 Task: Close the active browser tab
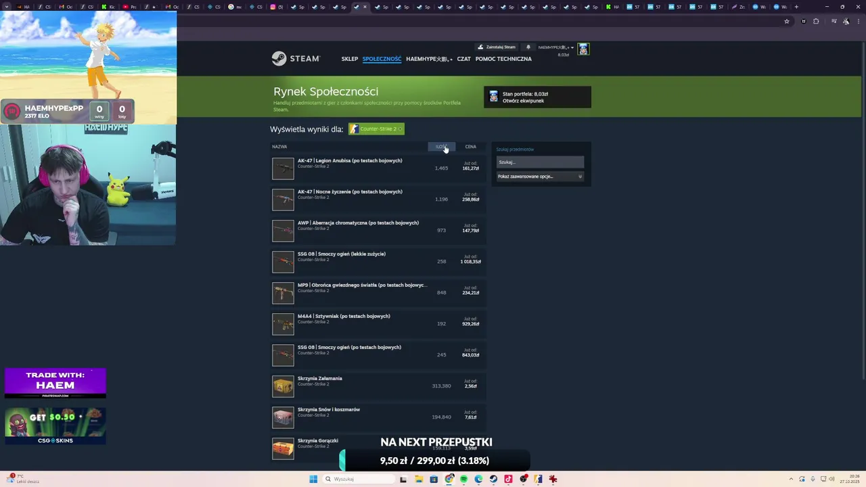pyautogui.click(x=365, y=7)
